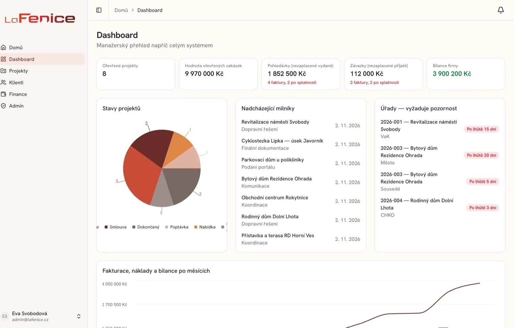This screenshot has height=328, width=514.
Task: Navigate to Admin page
Action: click(42, 106)
